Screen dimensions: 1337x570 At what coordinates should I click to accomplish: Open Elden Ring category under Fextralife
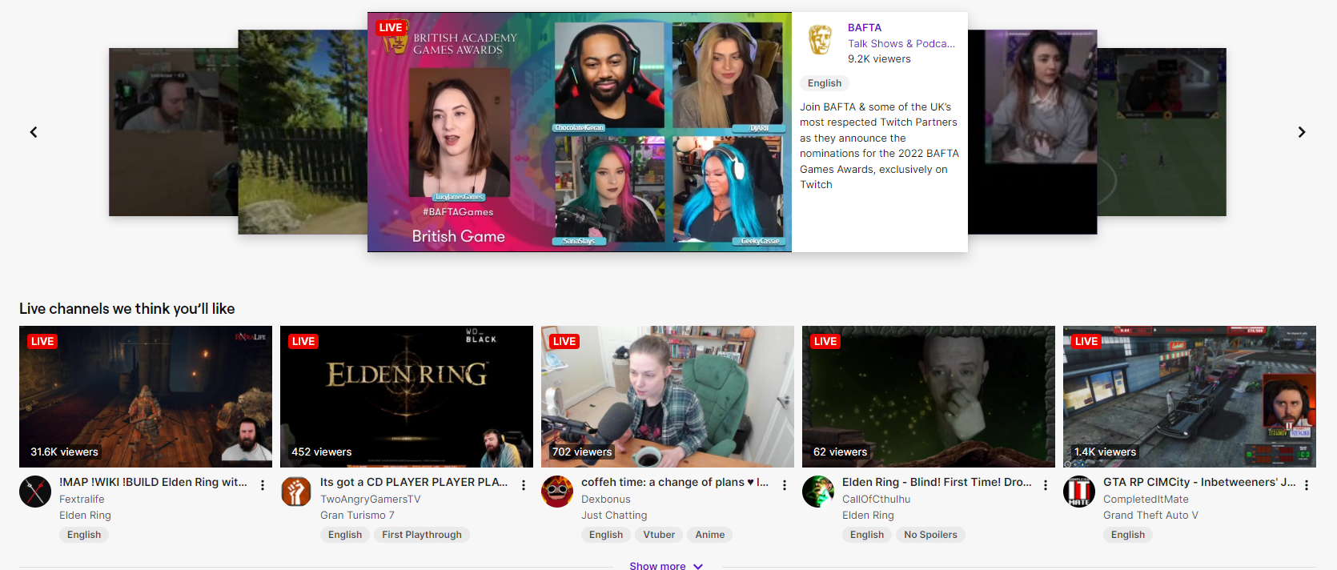85,516
